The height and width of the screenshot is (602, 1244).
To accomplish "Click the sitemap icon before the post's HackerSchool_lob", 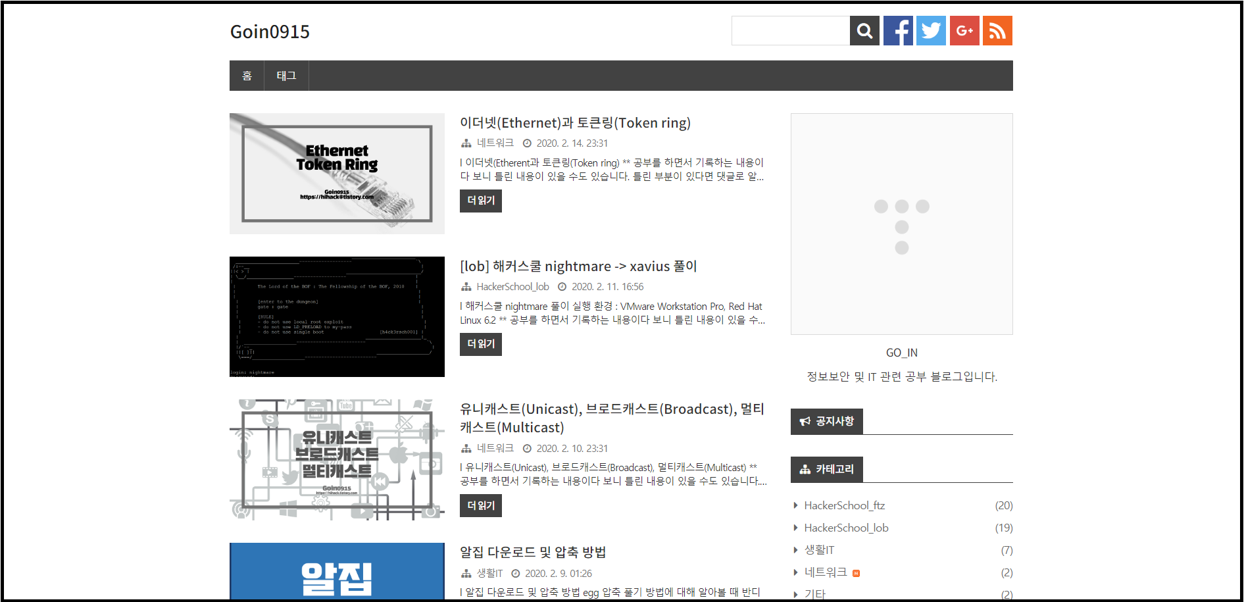I will (466, 287).
